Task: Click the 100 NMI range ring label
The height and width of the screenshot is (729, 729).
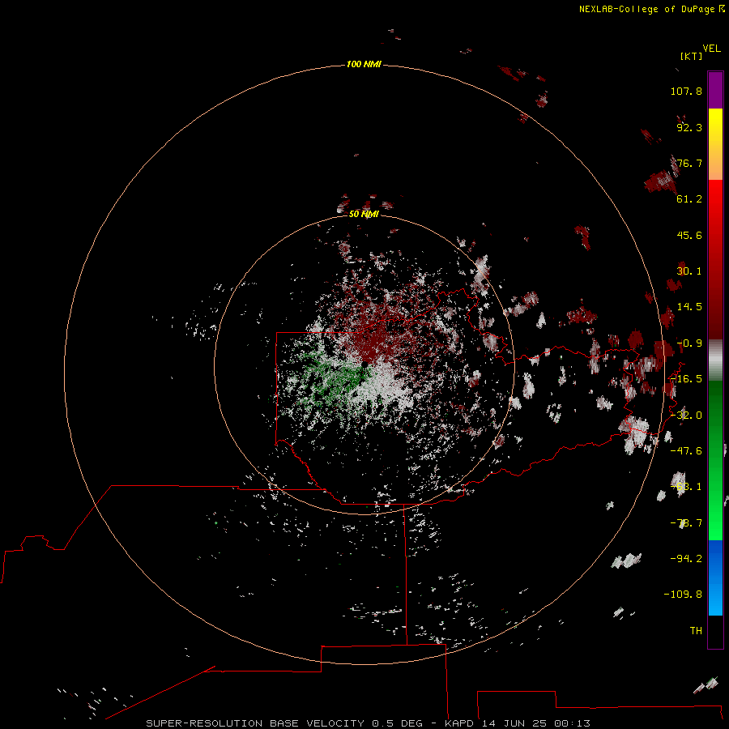Action: [364, 64]
